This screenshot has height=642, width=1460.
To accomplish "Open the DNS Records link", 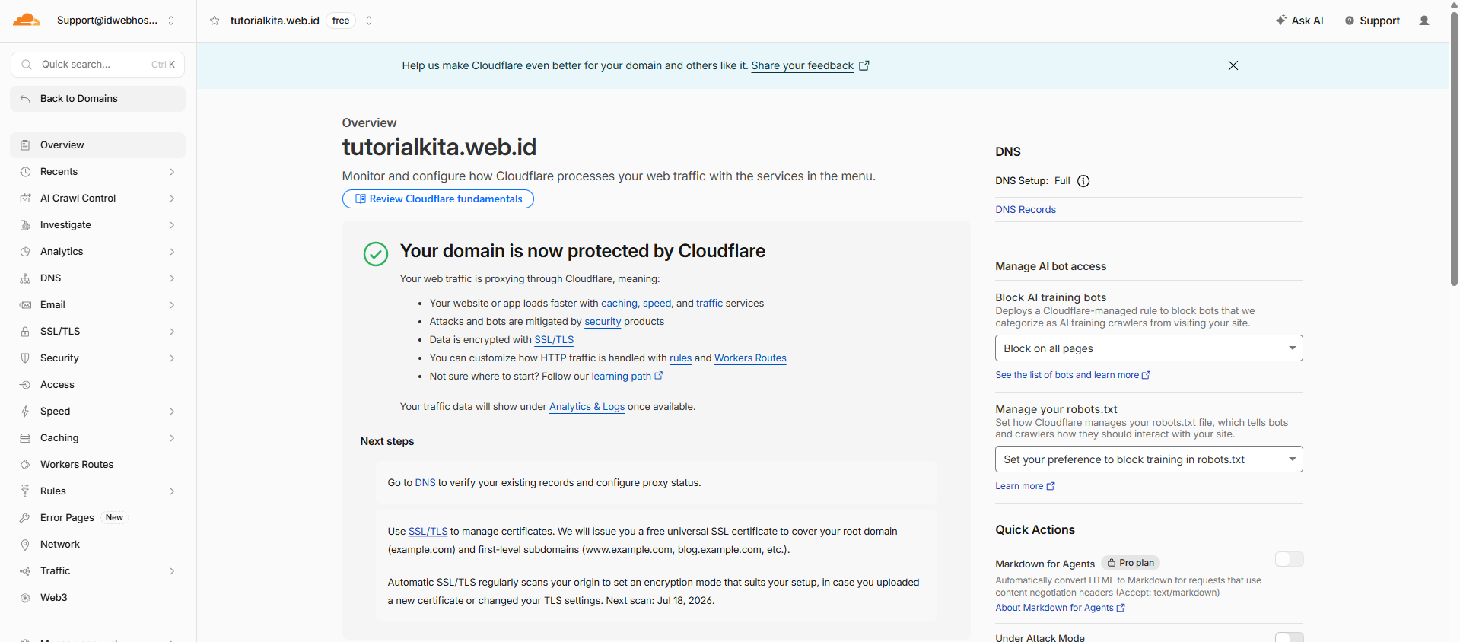I will click(1025, 210).
